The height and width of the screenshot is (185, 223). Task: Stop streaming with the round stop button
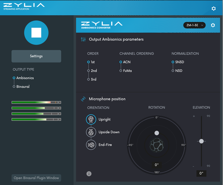pyautogui.click(x=36, y=33)
